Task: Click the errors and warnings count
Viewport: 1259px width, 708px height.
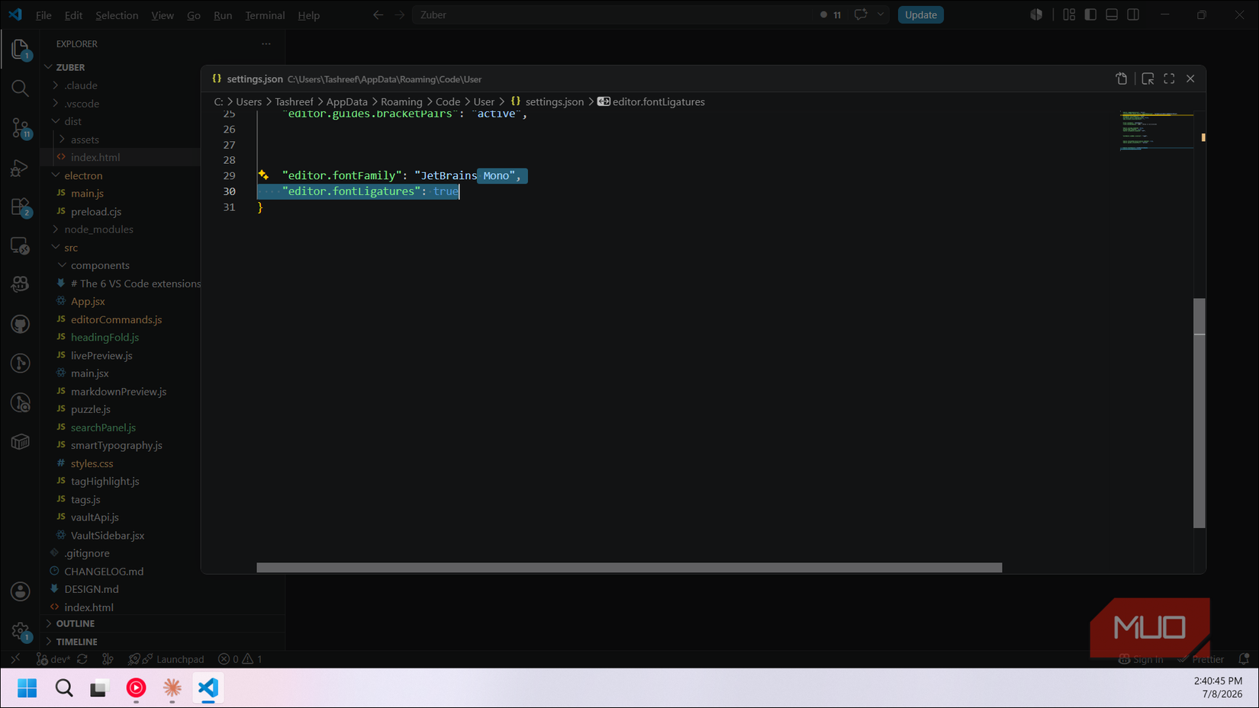Action: coord(240,659)
